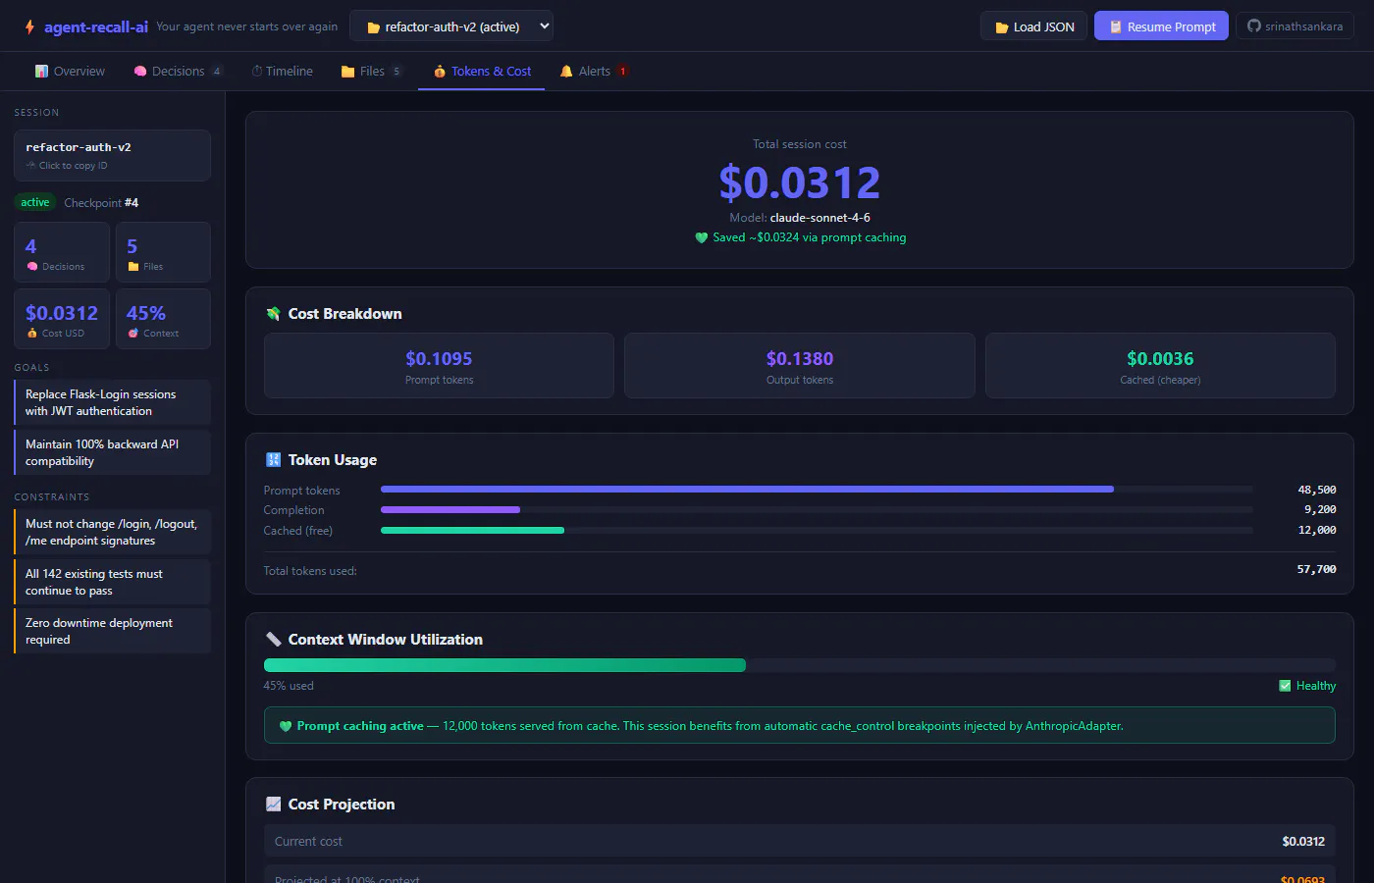Click the green 'active' status badge
Viewport: 1374px width, 883px height.
point(35,203)
